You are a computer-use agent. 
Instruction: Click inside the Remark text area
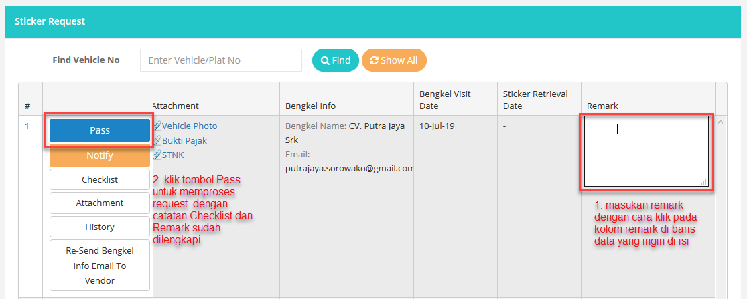[x=646, y=151]
